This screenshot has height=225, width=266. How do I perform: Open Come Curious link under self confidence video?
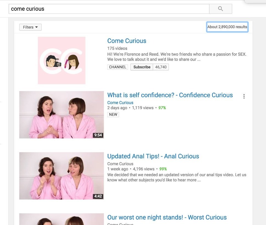tap(120, 103)
